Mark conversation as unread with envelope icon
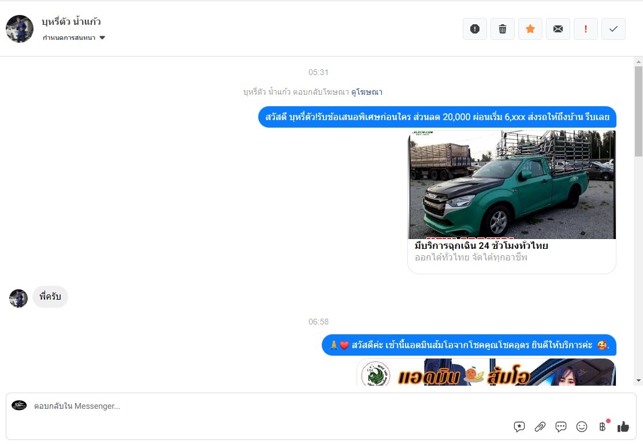The image size is (643, 444). coord(558,29)
